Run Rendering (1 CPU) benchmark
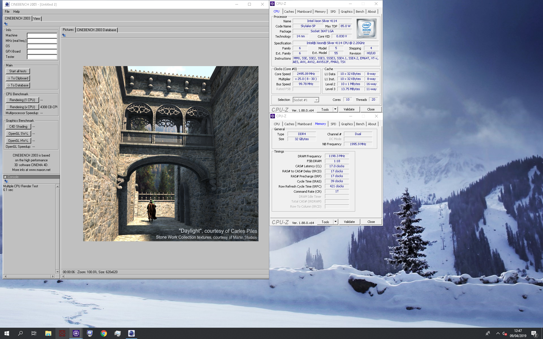The image size is (543, 339). pyautogui.click(x=22, y=100)
